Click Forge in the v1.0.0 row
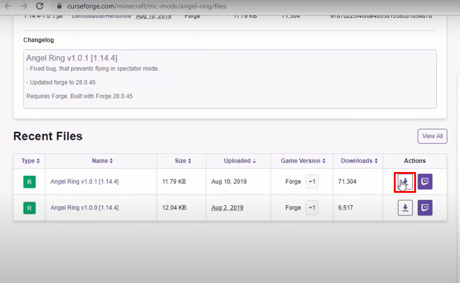This screenshot has width=460, height=283. 293,208
